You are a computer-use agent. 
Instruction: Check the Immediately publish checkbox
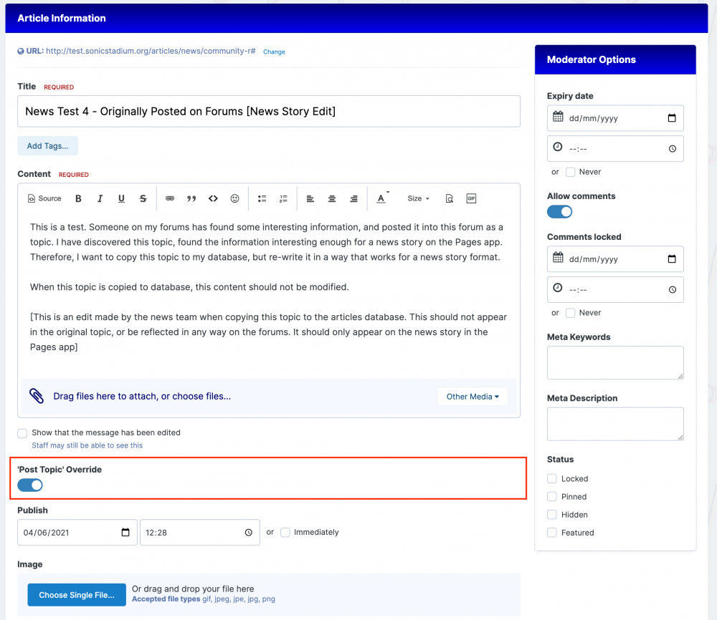[x=285, y=533]
